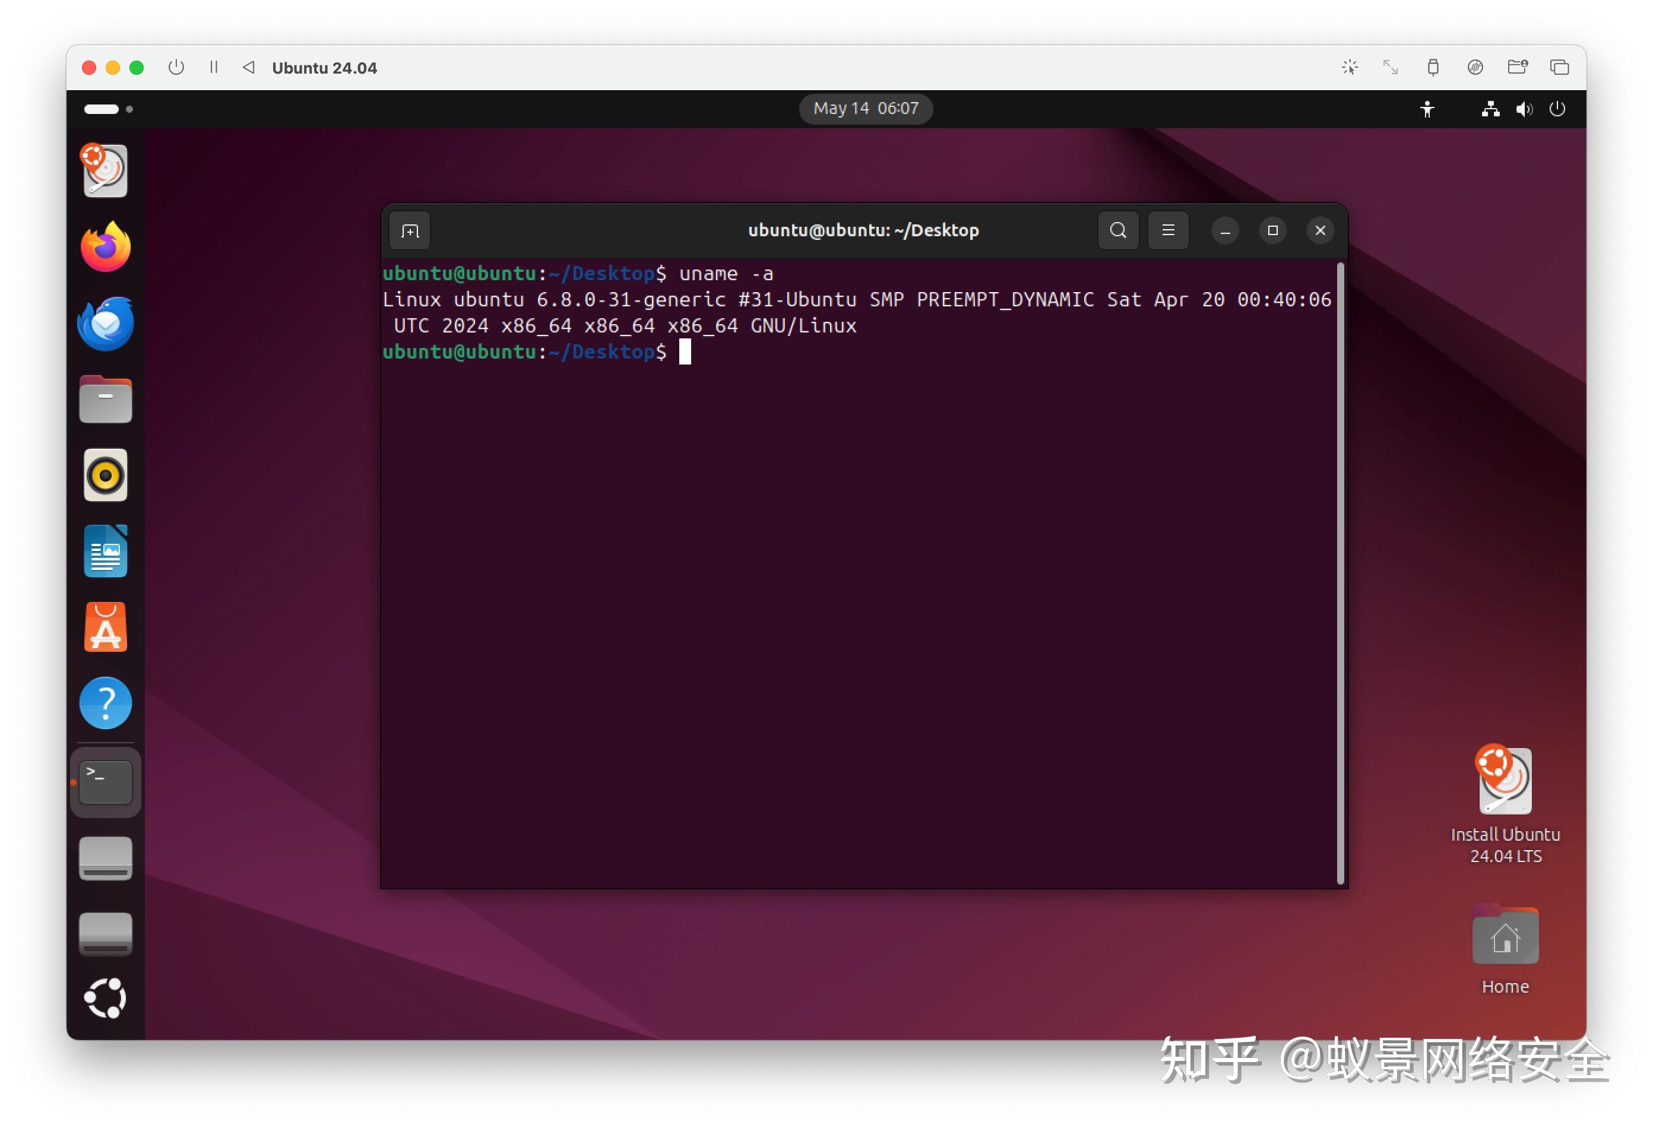The height and width of the screenshot is (1128, 1653).
Task: Open Thunderbird mail from the dock
Action: pyautogui.click(x=105, y=324)
